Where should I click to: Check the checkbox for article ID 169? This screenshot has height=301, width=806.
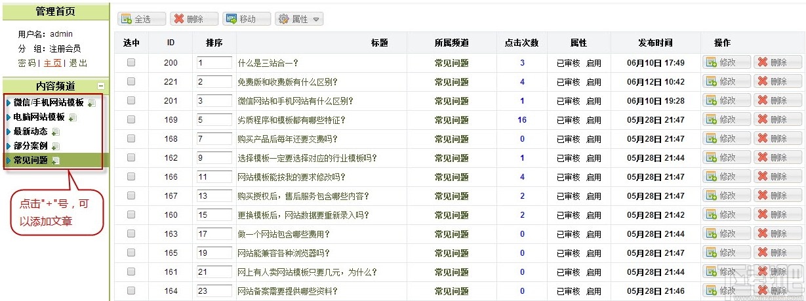[x=131, y=120]
